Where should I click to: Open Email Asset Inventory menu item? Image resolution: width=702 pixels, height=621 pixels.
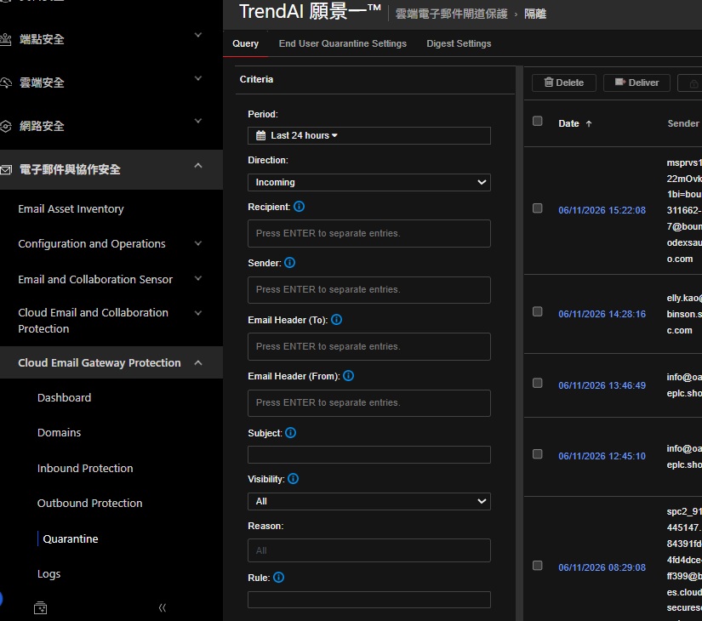point(71,209)
